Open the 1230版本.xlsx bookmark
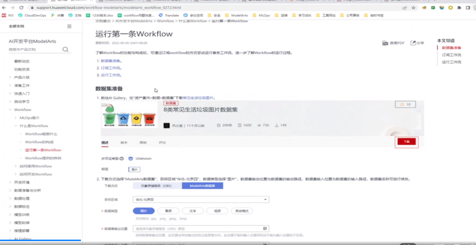 pyautogui.click(x=99, y=15)
